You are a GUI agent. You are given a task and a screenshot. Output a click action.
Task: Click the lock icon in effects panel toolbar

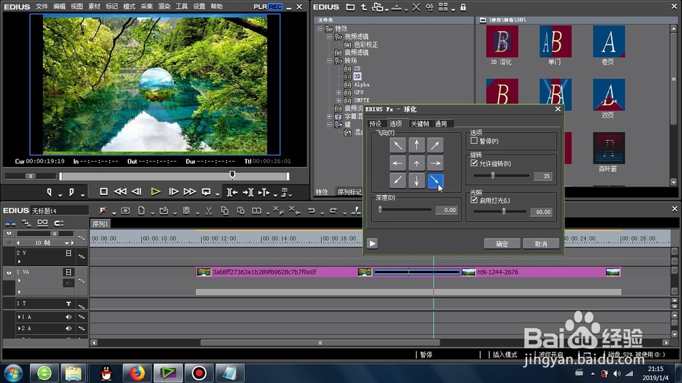pos(463,7)
